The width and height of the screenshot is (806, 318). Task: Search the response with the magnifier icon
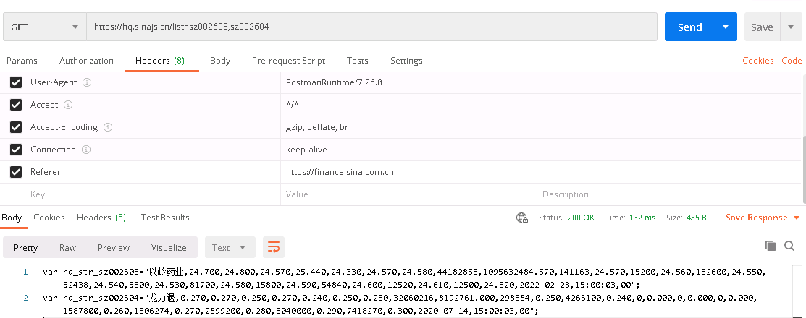tap(791, 246)
